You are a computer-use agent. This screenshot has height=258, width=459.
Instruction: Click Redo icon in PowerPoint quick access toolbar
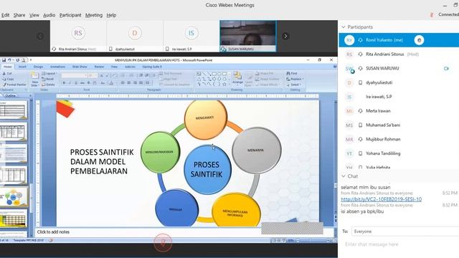click(17, 60)
